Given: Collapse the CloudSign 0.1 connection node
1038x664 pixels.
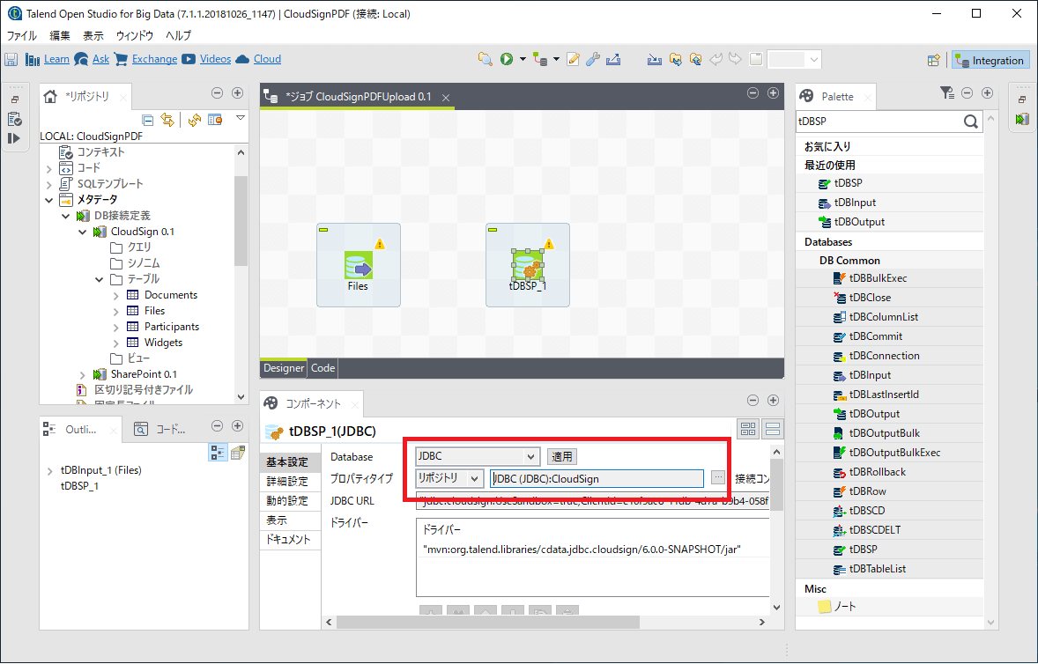Looking at the screenshot, I should coord(82,232).
